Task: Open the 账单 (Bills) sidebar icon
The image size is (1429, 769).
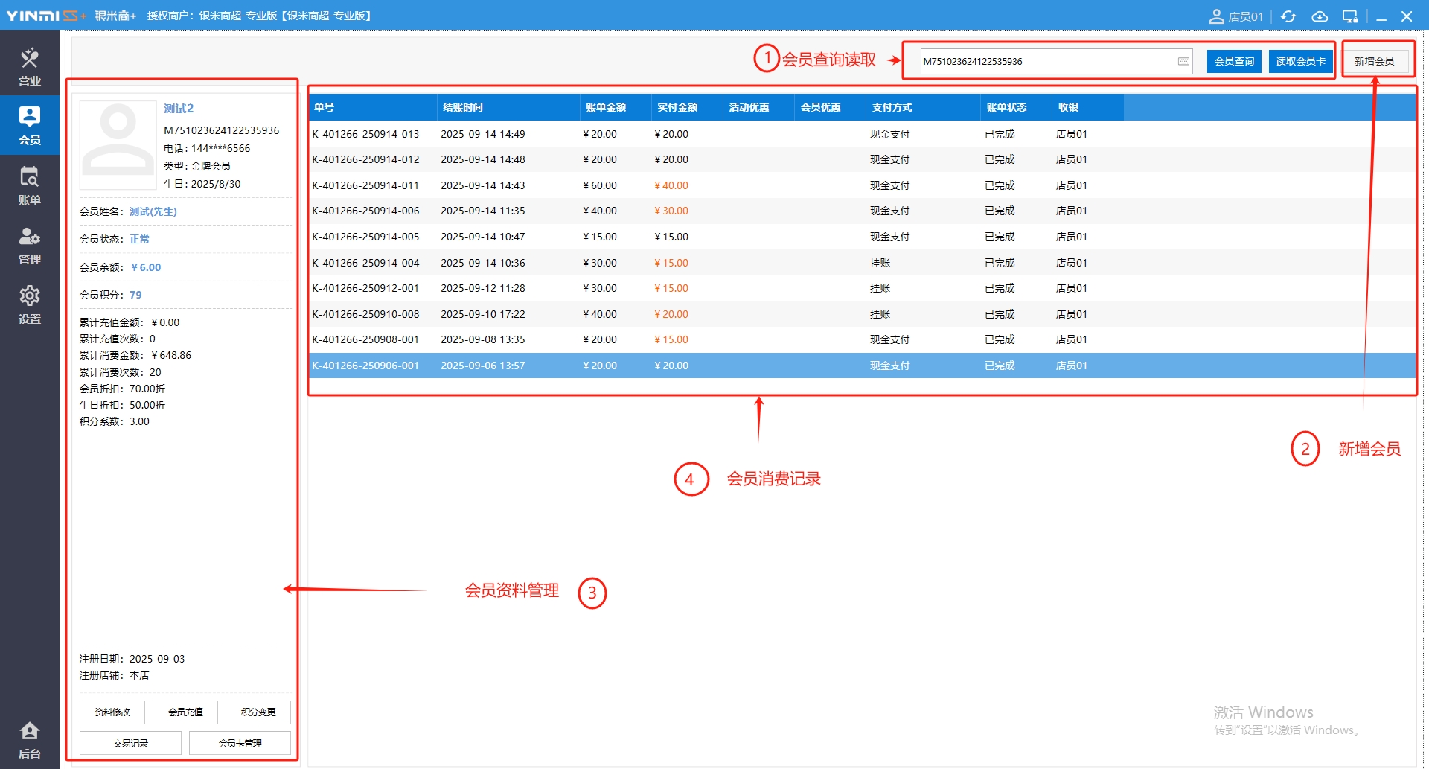Action: point(29,185)
